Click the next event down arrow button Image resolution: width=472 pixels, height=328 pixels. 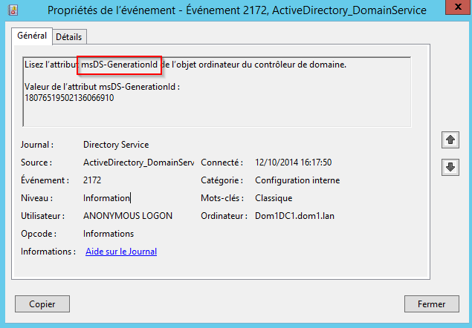(450, 167)
